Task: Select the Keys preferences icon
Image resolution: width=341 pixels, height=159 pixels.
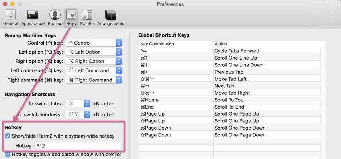Action: pos(71,18)
